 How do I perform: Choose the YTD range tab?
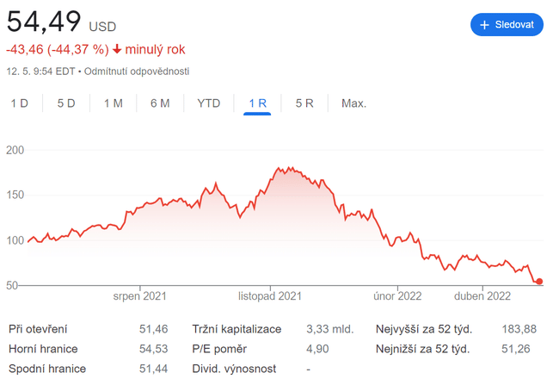[x=209, y=103]
